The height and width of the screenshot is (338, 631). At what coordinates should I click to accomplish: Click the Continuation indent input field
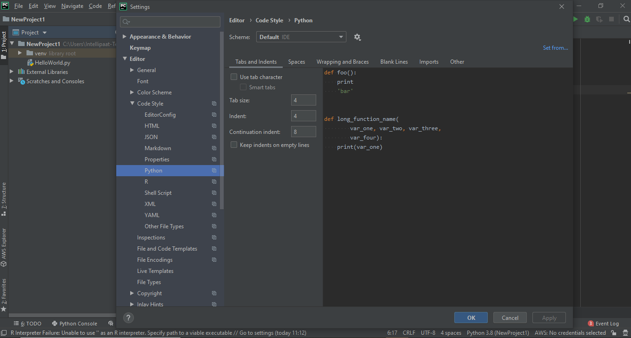(x=303, y=132)
